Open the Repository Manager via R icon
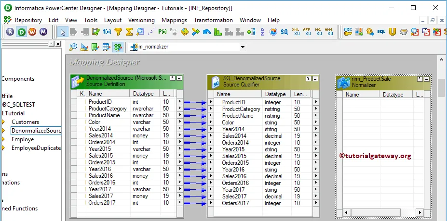This screenshot has width=447, height=221. tap(10, 32)
